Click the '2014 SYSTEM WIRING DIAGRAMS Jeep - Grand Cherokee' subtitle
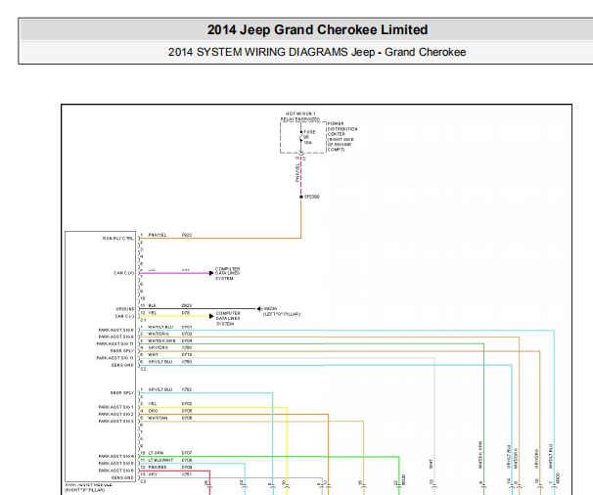This screenshot has height=495, width=593. point(317,52)
